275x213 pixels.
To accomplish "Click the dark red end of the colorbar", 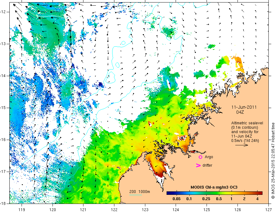I will click(x=260, y=193).
